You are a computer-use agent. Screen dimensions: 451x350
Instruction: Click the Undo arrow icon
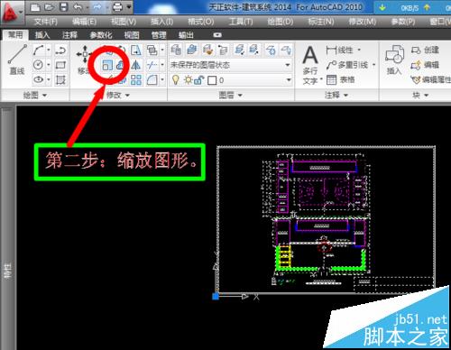78,7
